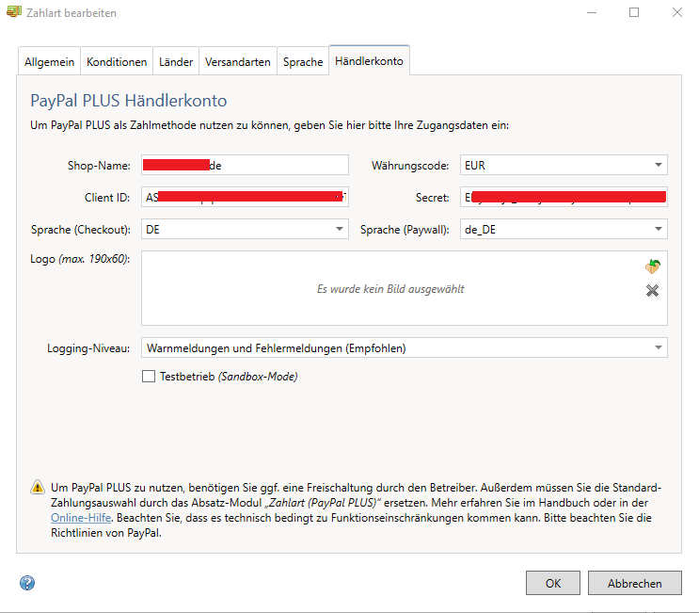Screen dimensions: 699x613
Task: Open help via blue question mark icon
Action: click(x=27, y=583)
